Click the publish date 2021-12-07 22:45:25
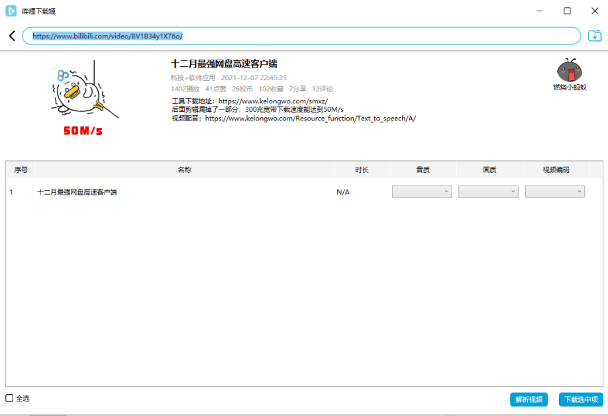Viewport: 608px width, 416px height. pos(254,78)
